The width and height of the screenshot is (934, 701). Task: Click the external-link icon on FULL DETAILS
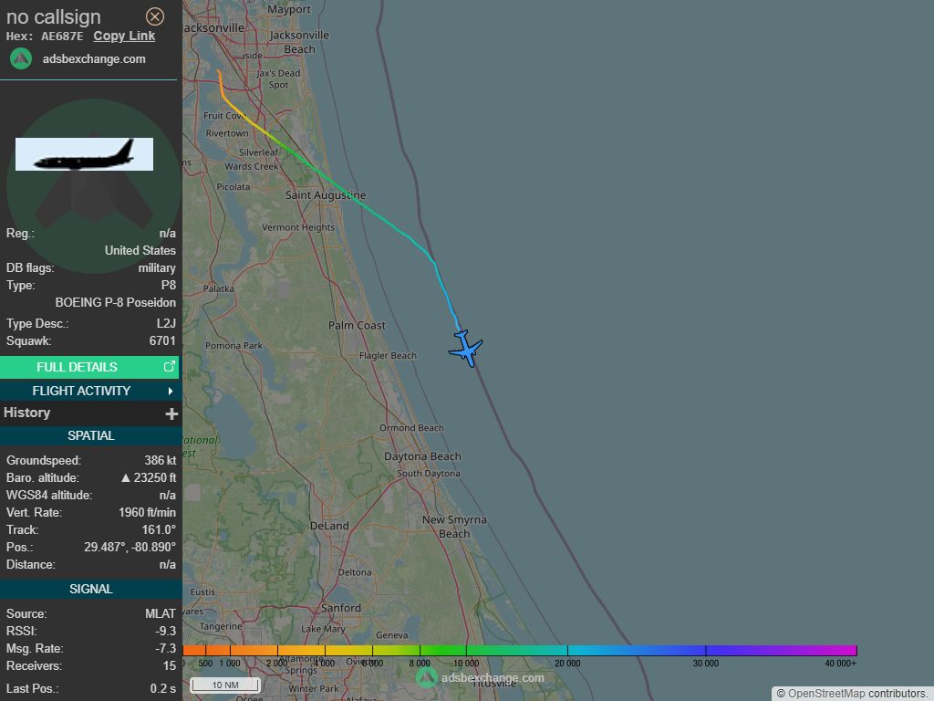click(x=170, y=365)
